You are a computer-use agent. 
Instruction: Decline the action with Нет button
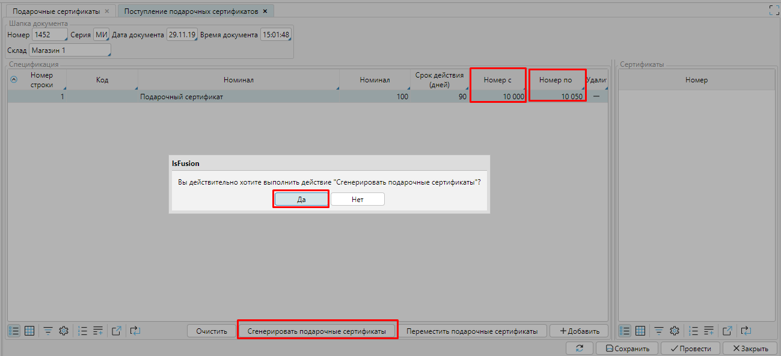pyautogui.click(x=357, y=200)
